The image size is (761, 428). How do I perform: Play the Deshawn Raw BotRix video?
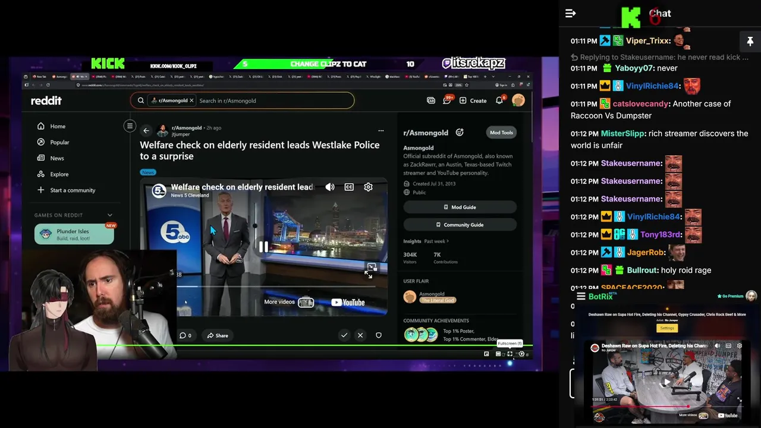pyautogui.click(x=667, y=382)
